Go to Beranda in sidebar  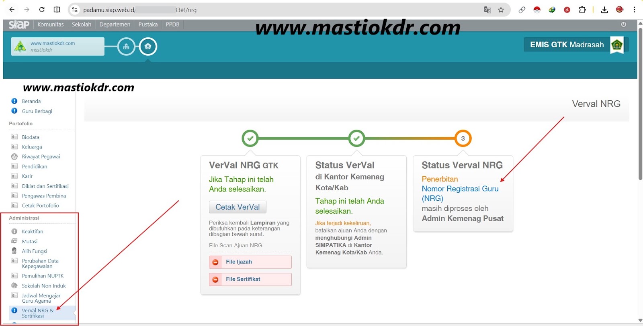pyautogui.click(x=31, y=101)
